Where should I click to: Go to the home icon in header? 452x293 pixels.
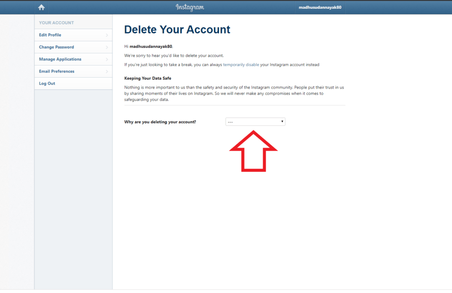point(41,7)
